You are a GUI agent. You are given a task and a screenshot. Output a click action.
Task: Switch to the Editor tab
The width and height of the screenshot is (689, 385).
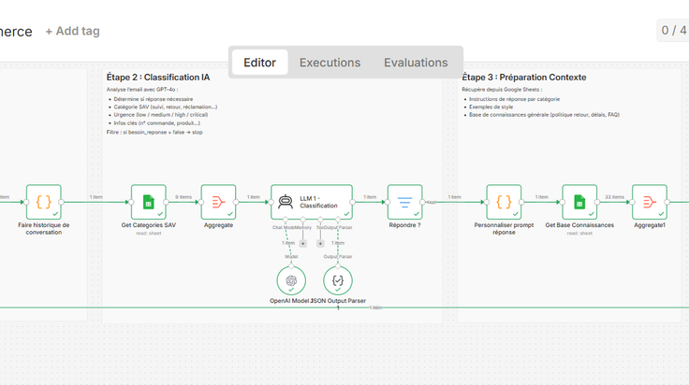tap(259, 63)
